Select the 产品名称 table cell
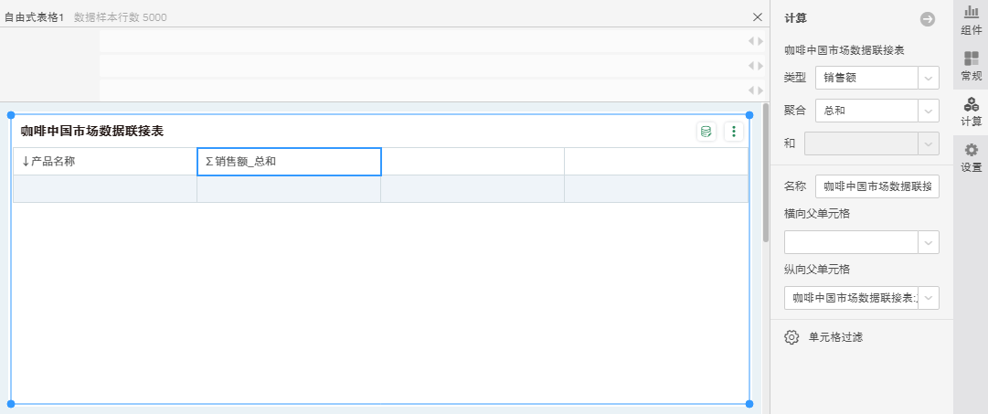Image resolution: width=988 pixels, height=414 pixels. point(104,162)
